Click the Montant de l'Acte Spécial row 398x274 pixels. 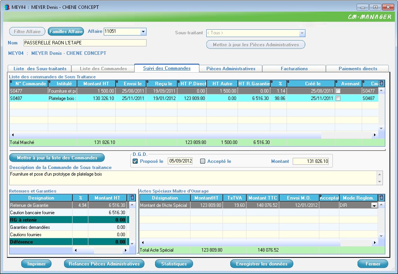[x=259, y=205]
